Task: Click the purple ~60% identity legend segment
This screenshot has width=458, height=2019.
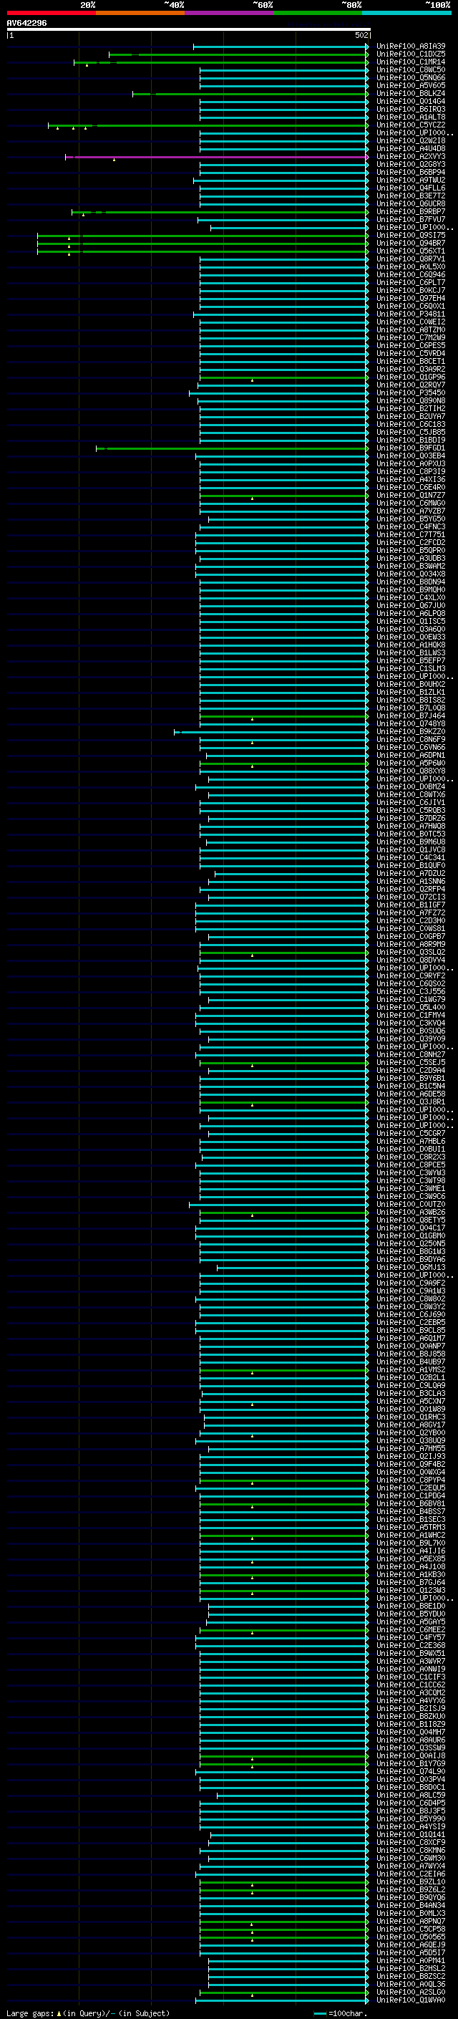Action: click(230, 13)
